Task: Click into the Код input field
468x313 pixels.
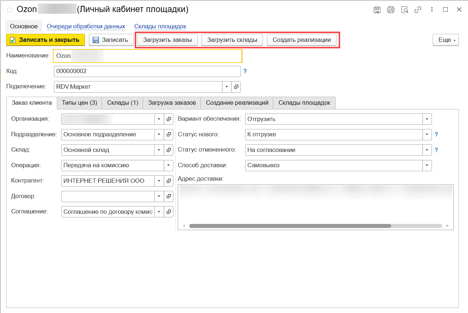Action: pos(147,72)
